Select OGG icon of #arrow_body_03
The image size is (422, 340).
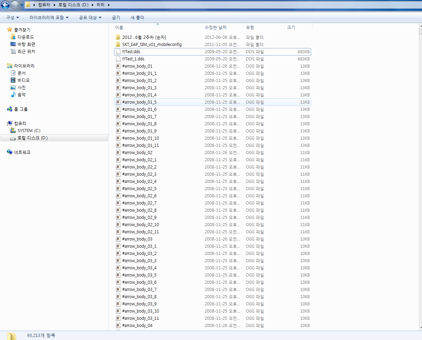click(x=118, y=239)
